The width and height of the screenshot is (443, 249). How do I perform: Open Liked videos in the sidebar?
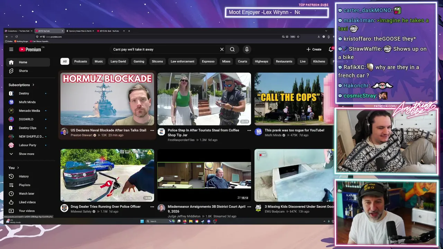(28, 202)
